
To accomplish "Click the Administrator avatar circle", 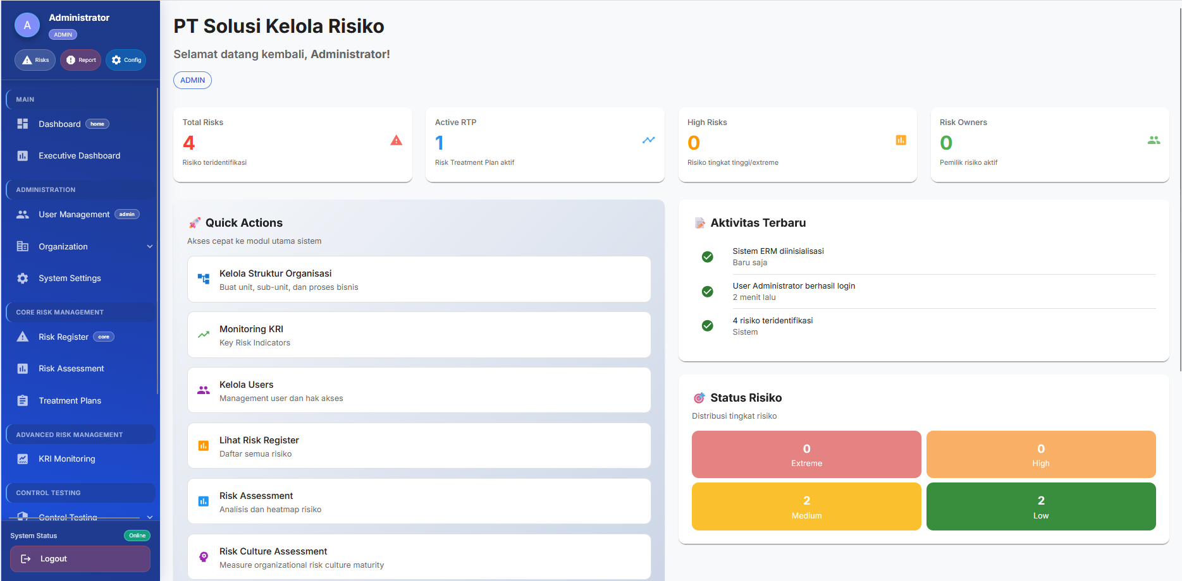I will coord(27,25).
